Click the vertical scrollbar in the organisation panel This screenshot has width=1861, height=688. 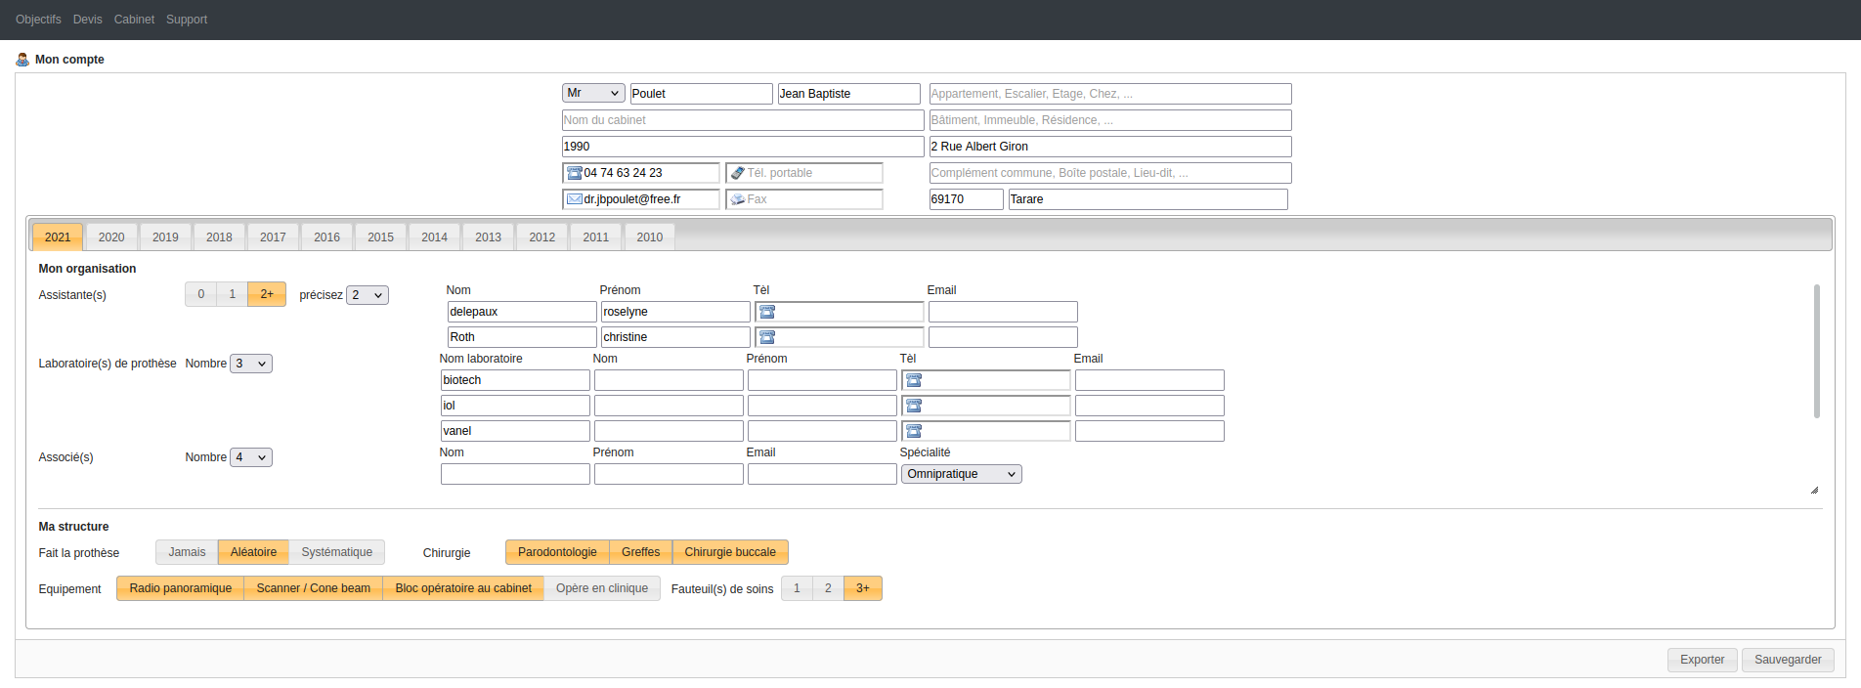click(1816, 352)
